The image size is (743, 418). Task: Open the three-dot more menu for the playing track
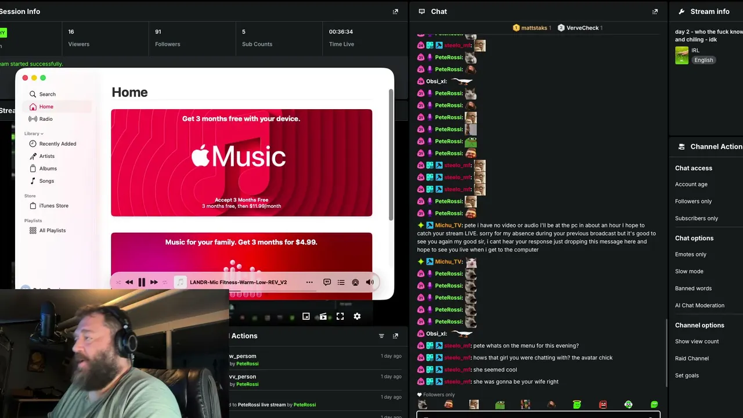pos(309,282)
